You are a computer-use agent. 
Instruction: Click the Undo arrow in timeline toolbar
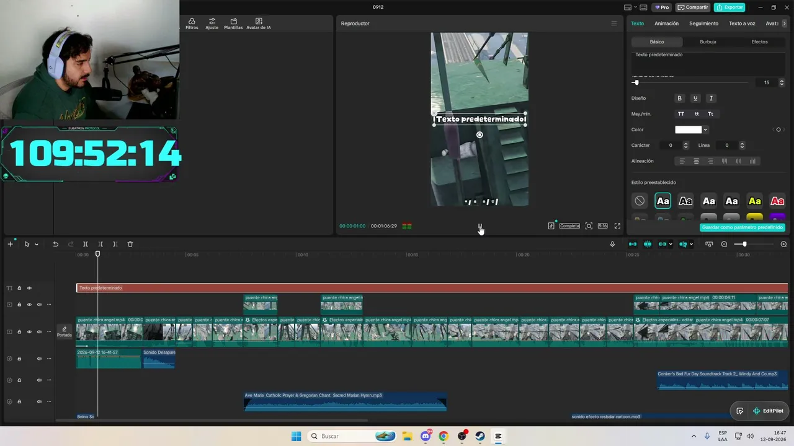[x=55, y=244]
